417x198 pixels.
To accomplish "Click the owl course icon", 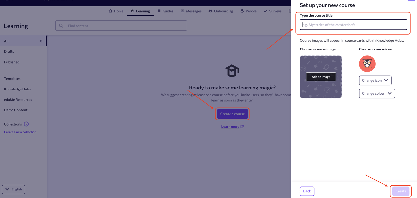I will pyautogui.click(x=367, y=64).
